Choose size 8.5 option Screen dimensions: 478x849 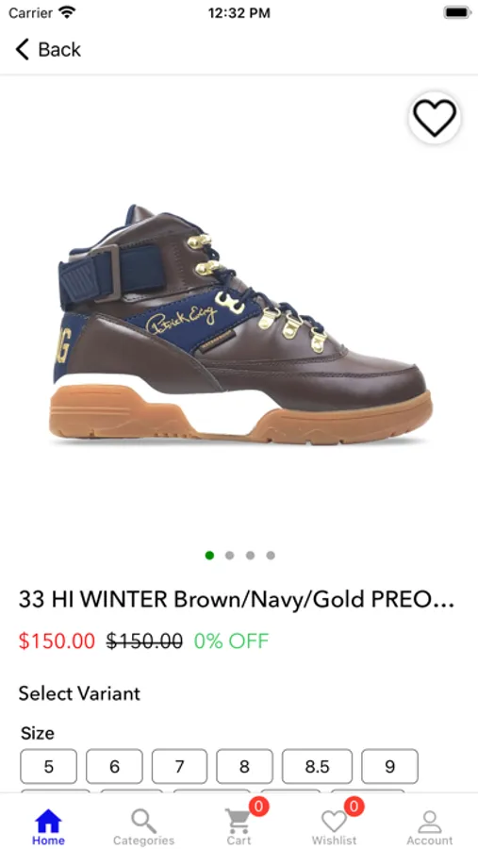point(317,766)
